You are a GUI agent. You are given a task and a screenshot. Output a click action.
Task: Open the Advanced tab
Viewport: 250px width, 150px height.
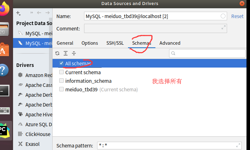[170, 43]
